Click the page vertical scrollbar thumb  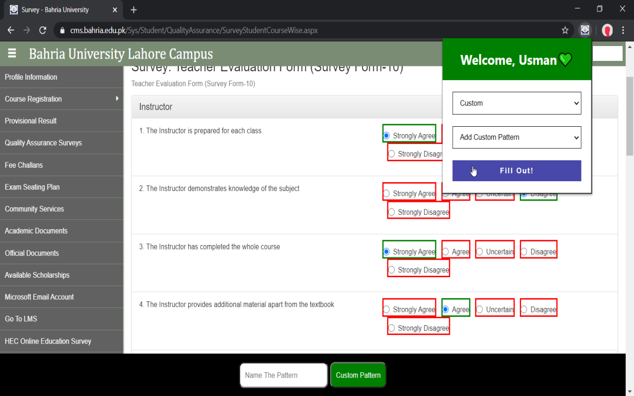[630, 116]
